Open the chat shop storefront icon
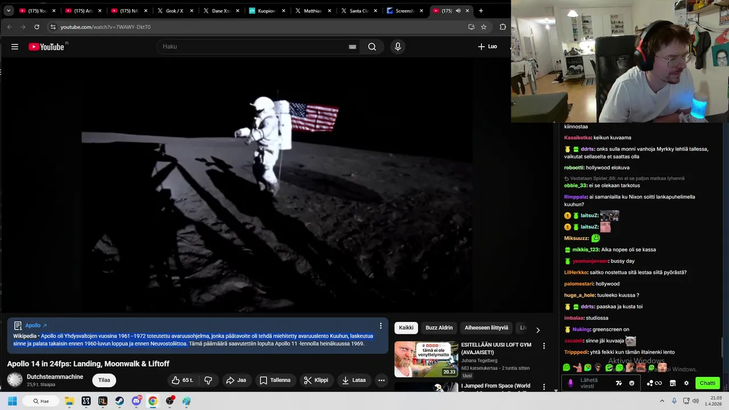This screenshot has width=729, height=410. (673, 383)
